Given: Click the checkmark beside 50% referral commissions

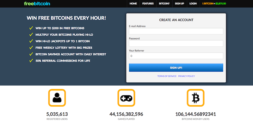Looking at the screenshot, I should pos(31,61).
